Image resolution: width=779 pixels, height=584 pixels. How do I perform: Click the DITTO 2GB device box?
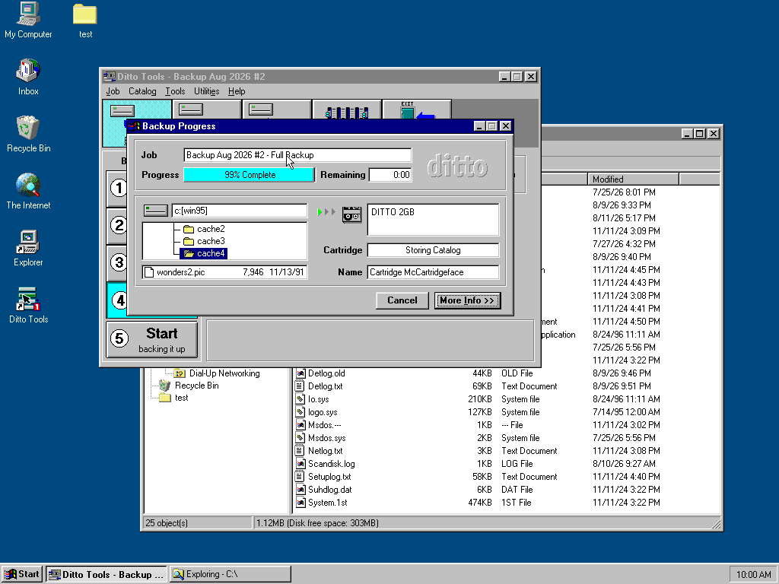[x=433, y=220]
